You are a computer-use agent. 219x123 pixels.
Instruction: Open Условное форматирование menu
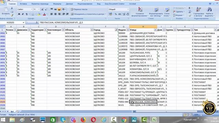click(140, 12)
